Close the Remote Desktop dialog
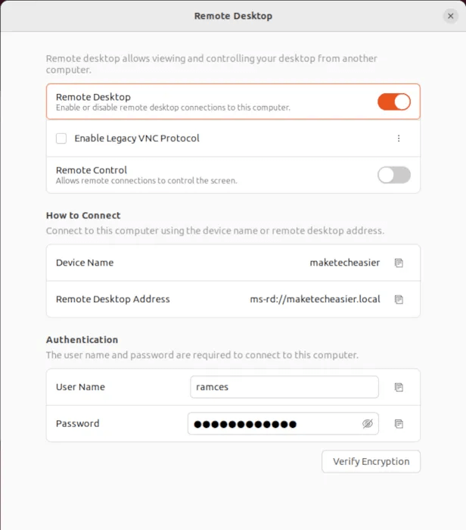The image size is (466, 530). click(x=450, y=16)
